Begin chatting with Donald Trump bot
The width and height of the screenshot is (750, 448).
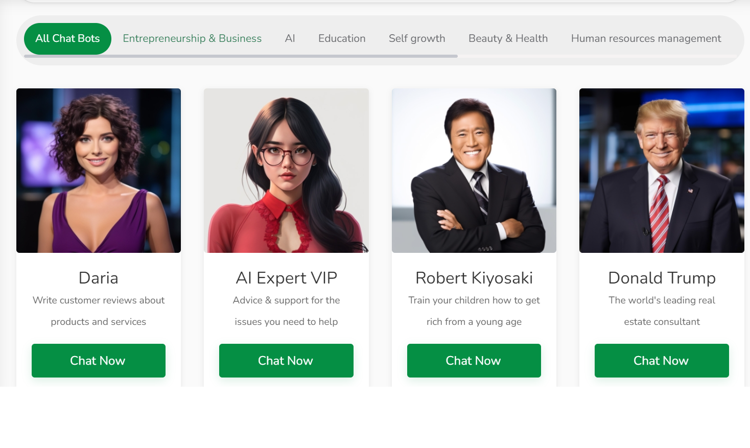tap(662, 361)
